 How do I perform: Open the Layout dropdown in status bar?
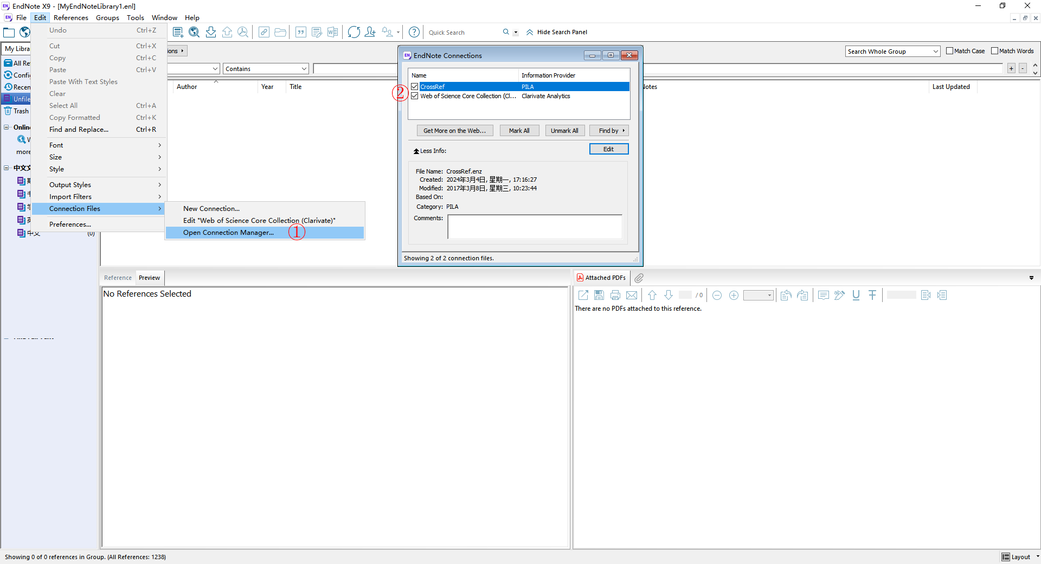[1020, 557]
